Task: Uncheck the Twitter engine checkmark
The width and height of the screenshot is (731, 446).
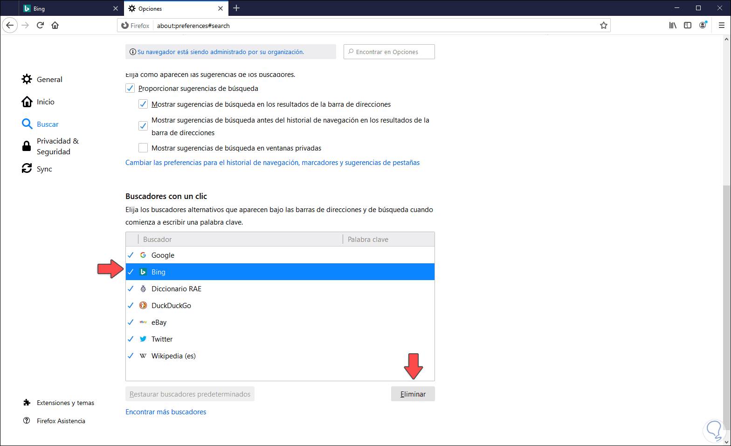Action: click(x=131, y=339)
